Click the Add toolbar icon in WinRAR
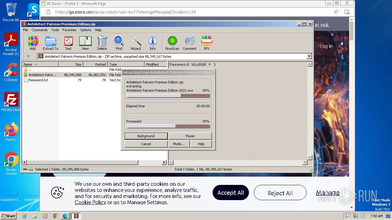The image size is (392, 220). click(x=33, y=43)
